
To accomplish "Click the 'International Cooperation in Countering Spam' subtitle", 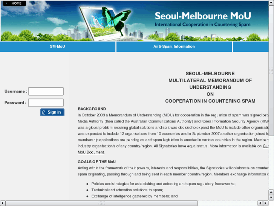I will [x=202, y=25].
